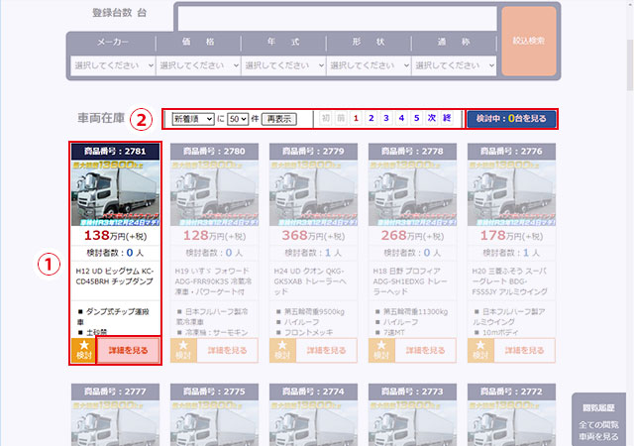
Task: Click the H24 UD クオン vehicle title
Action: point(310,281)
